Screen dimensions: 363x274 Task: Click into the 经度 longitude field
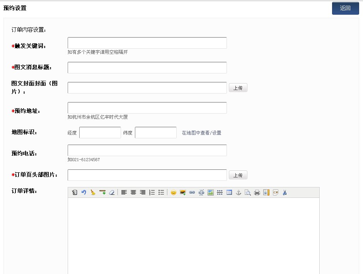coord(100,133)
